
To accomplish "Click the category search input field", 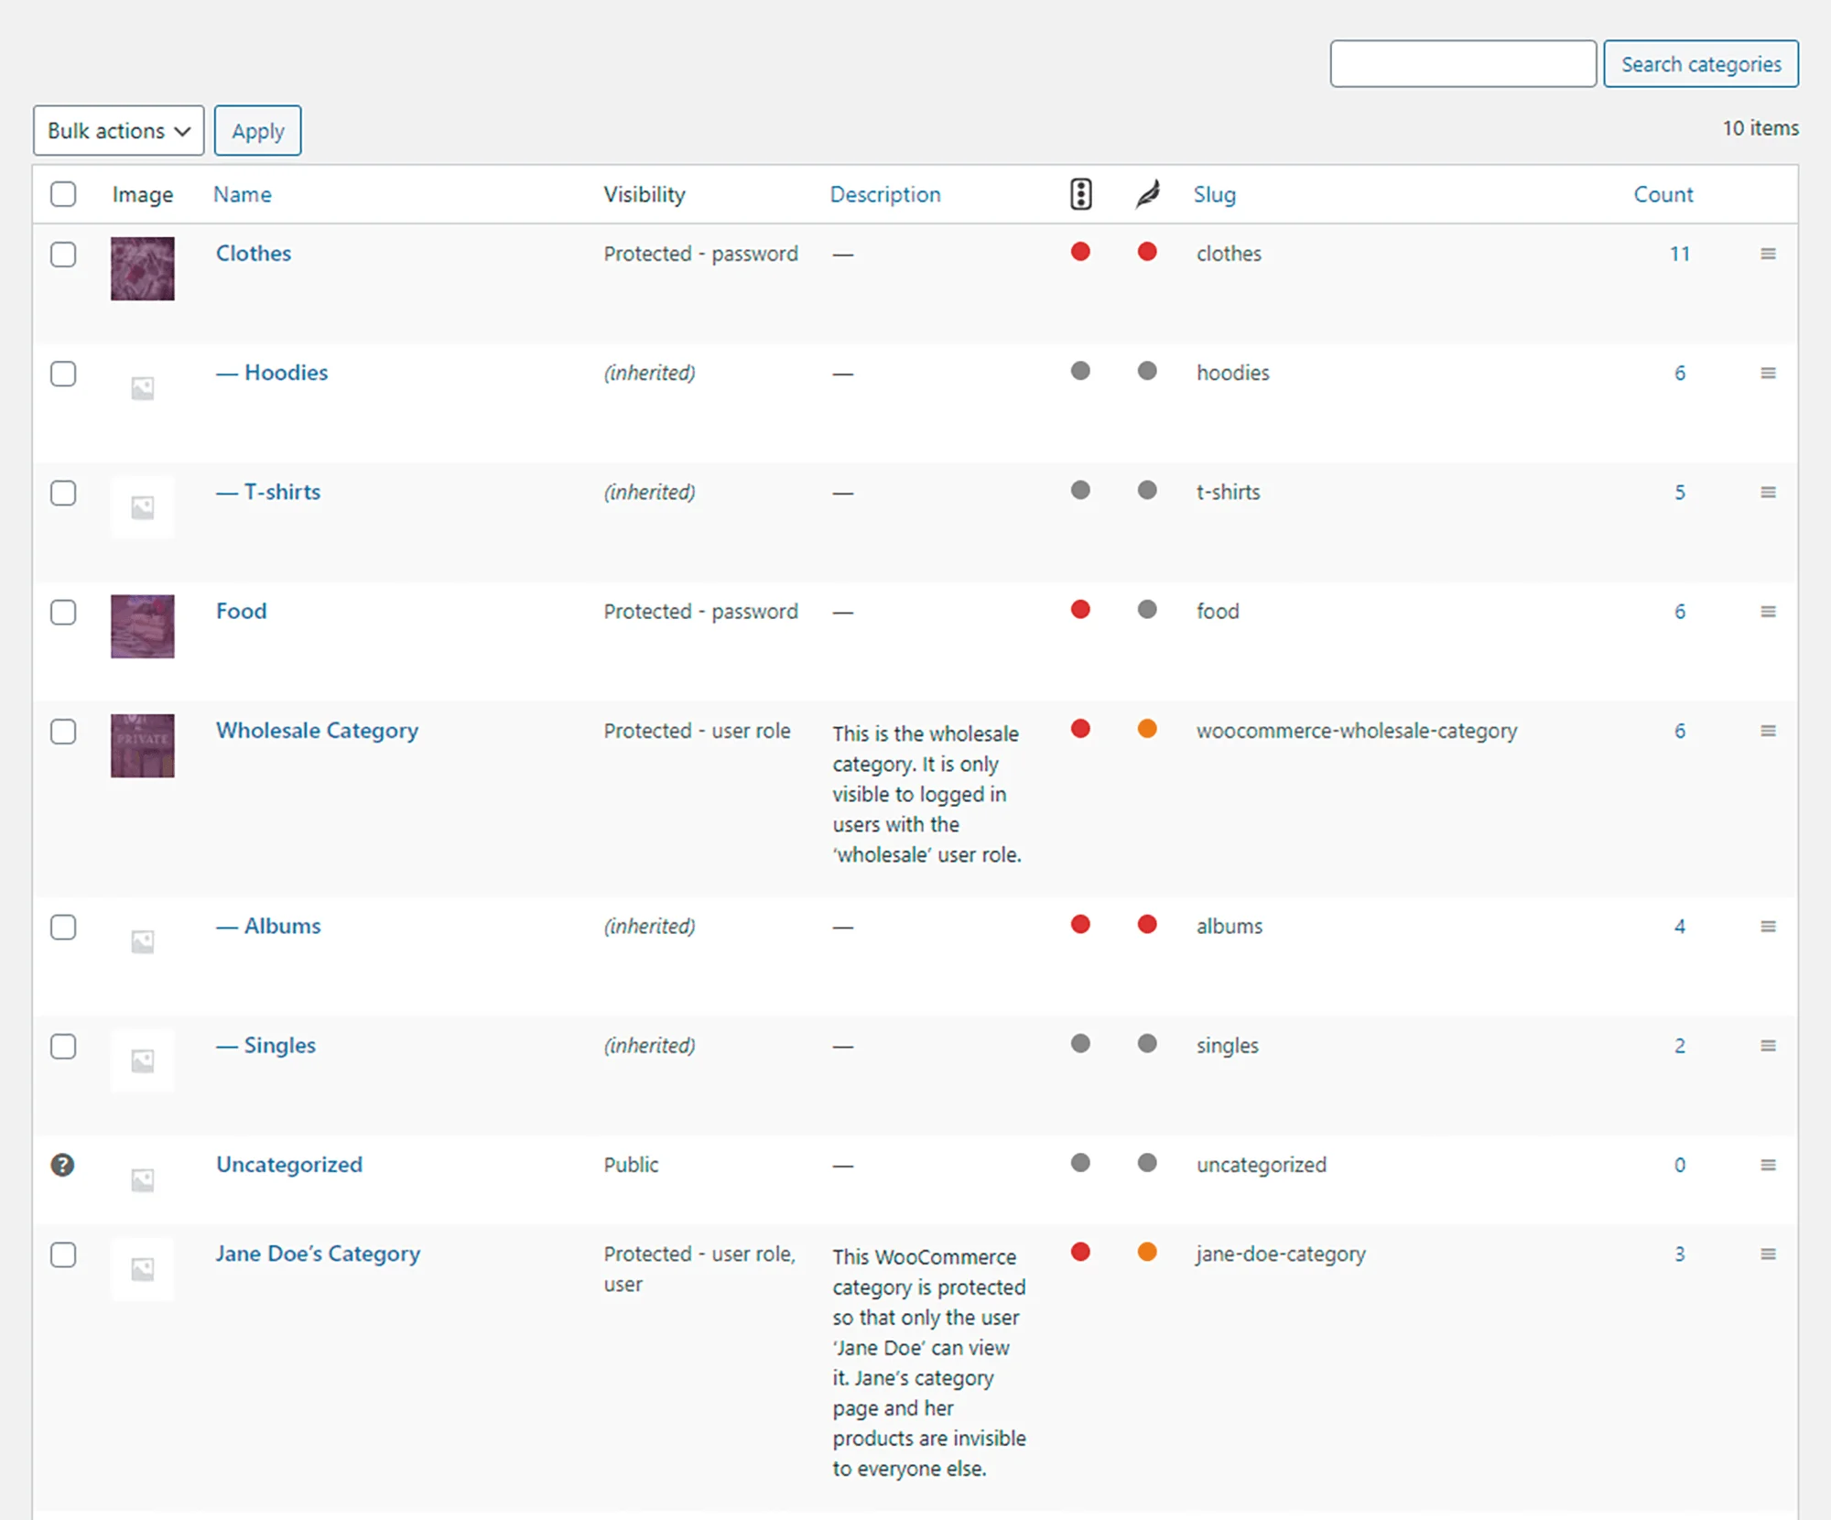I will (x=1462, y=63).
